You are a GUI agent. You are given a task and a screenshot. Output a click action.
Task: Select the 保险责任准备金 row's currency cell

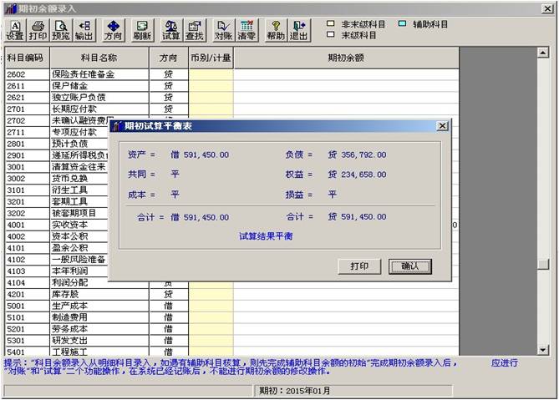[211, 74]
